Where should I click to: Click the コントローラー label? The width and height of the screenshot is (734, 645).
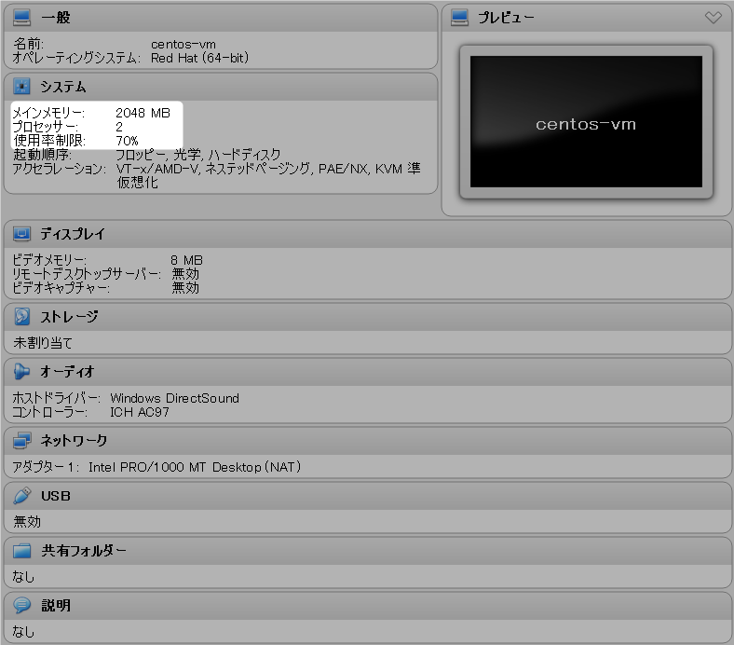coord(49,412)
